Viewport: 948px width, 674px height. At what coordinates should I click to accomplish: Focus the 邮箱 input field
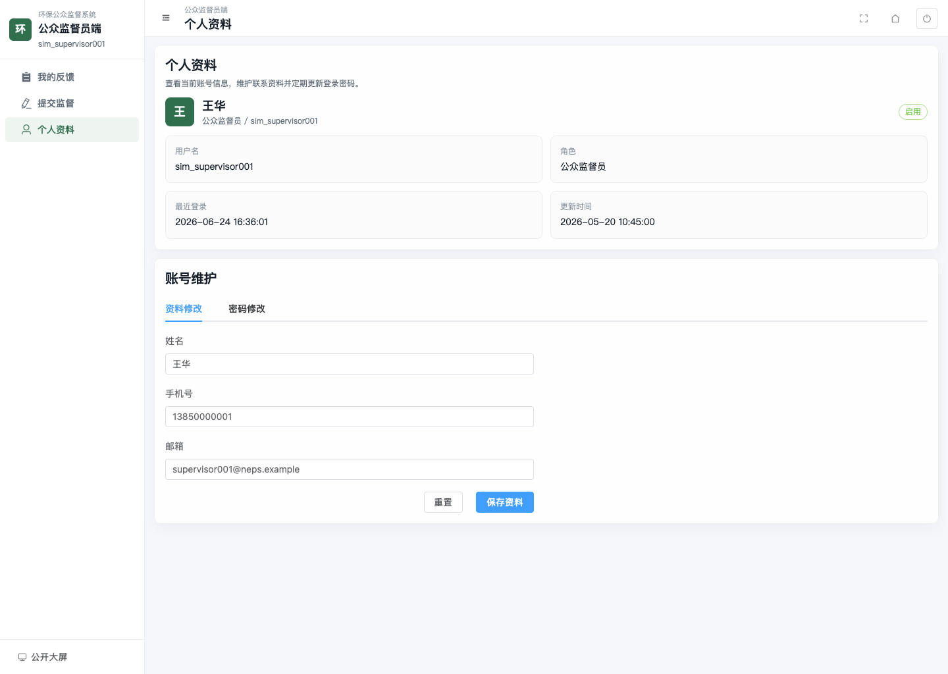pyautogui.click(x=350, y=469)
